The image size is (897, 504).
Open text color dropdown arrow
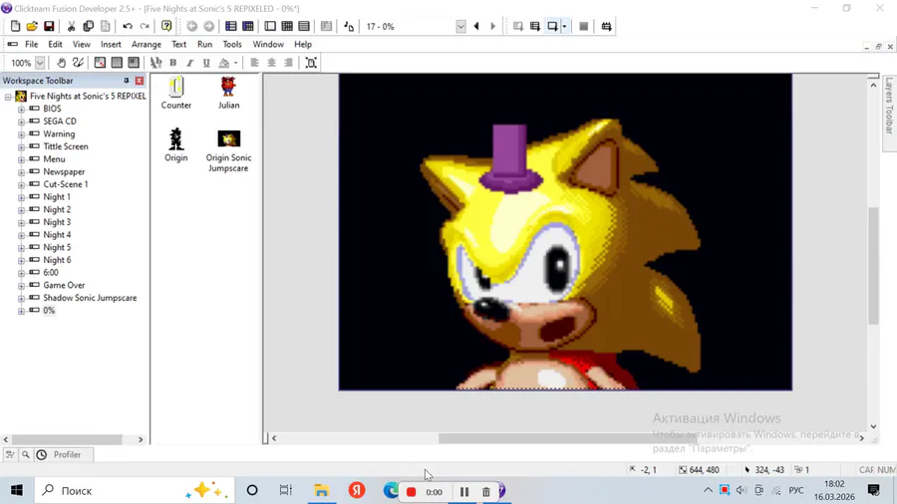[x=235, y=63]
